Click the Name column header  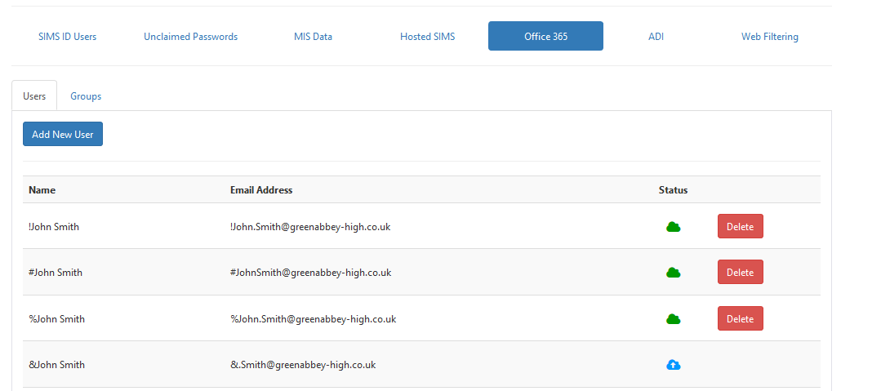(x=42, y=190)
